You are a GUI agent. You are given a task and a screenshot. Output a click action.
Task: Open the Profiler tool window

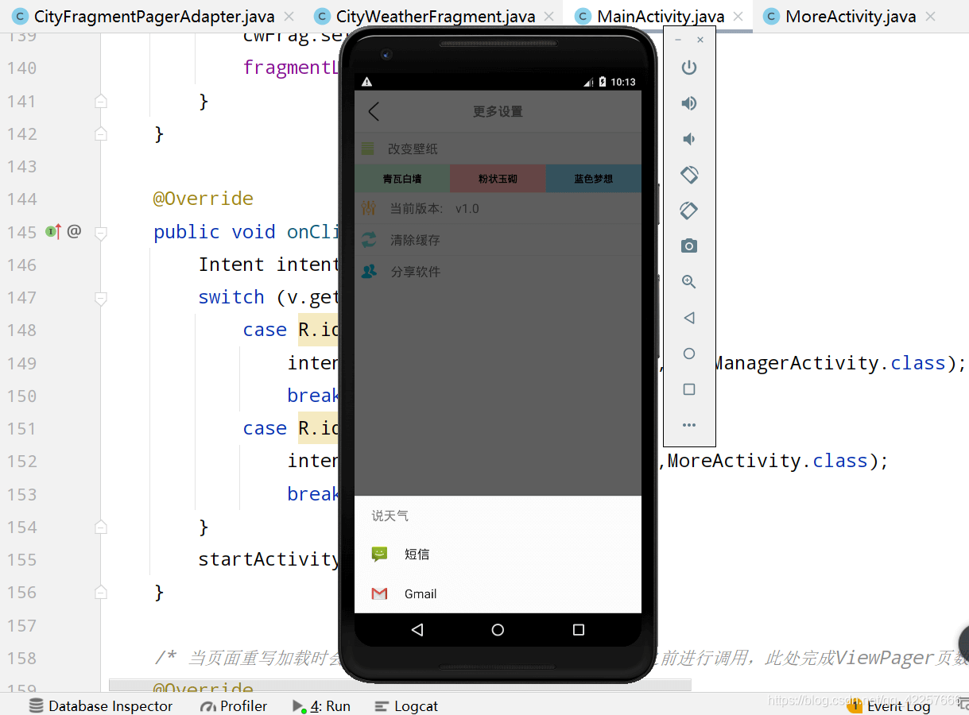pyautogui.click(x=234, y=705)
